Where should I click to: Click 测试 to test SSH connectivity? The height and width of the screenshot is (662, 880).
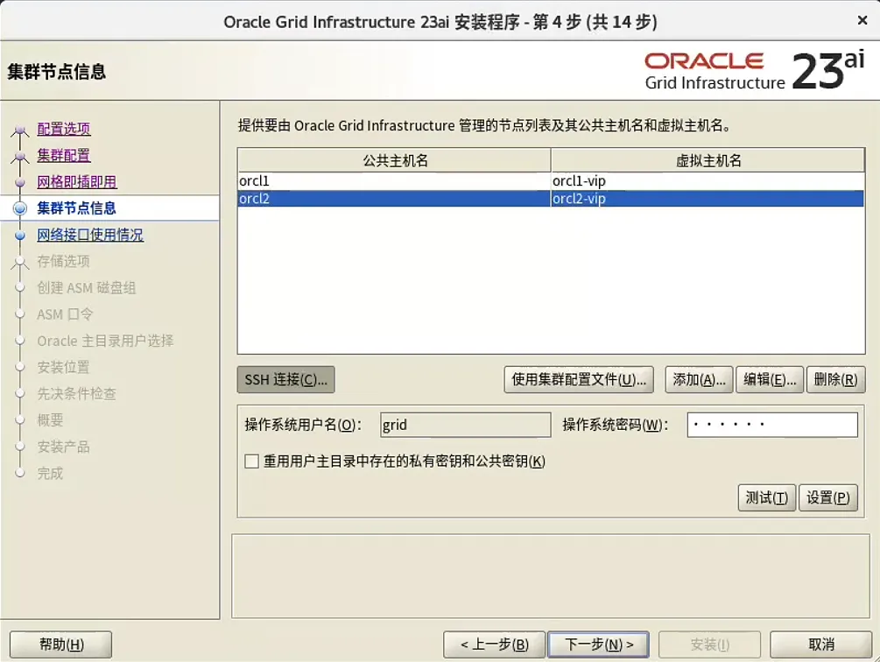click(x=766, y=497)
